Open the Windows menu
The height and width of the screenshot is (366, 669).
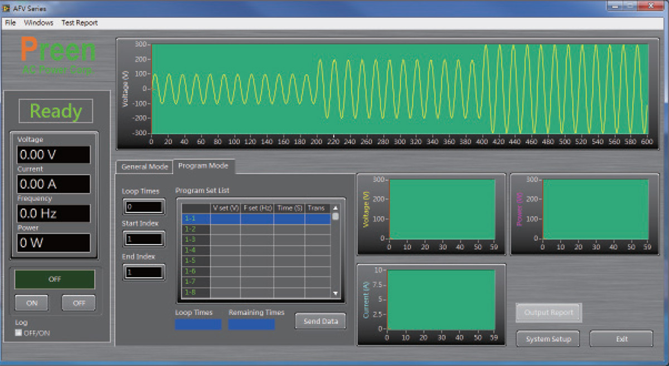(38, 23)
